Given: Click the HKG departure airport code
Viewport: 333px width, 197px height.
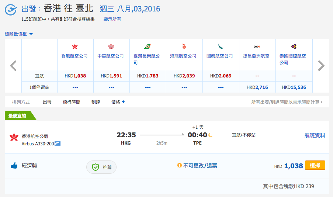Looking at the screenshot, I should [126, 143].
